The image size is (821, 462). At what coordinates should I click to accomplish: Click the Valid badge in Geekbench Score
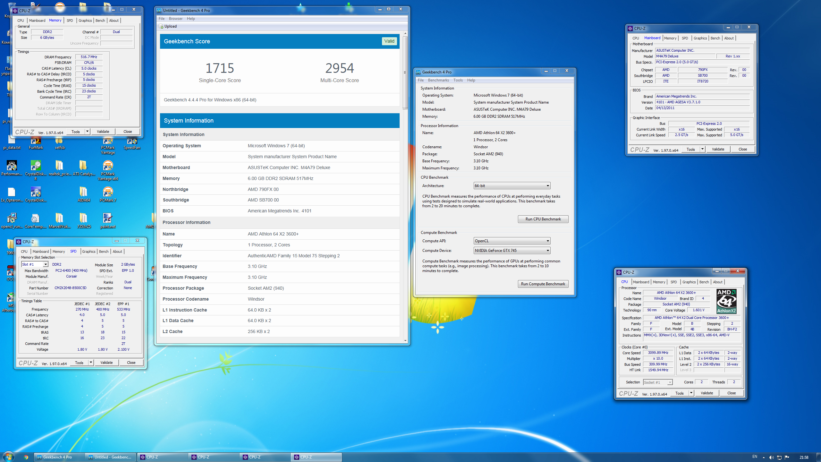coord(389,41)
